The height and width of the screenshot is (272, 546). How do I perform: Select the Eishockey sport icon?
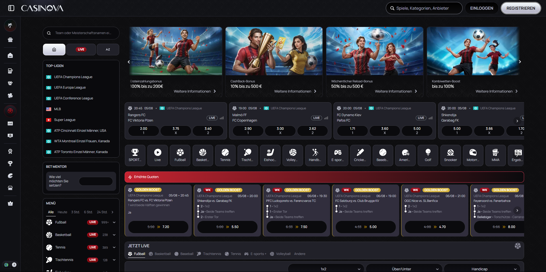click(x=270, y=155)
